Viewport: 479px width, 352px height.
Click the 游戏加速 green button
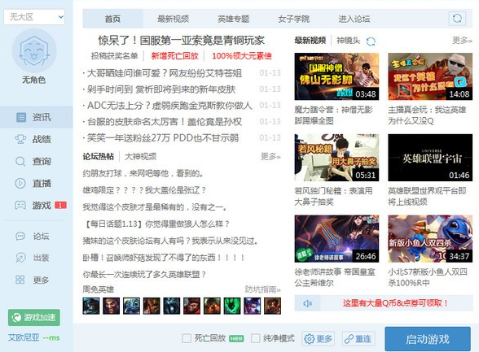tap(34, 318)
